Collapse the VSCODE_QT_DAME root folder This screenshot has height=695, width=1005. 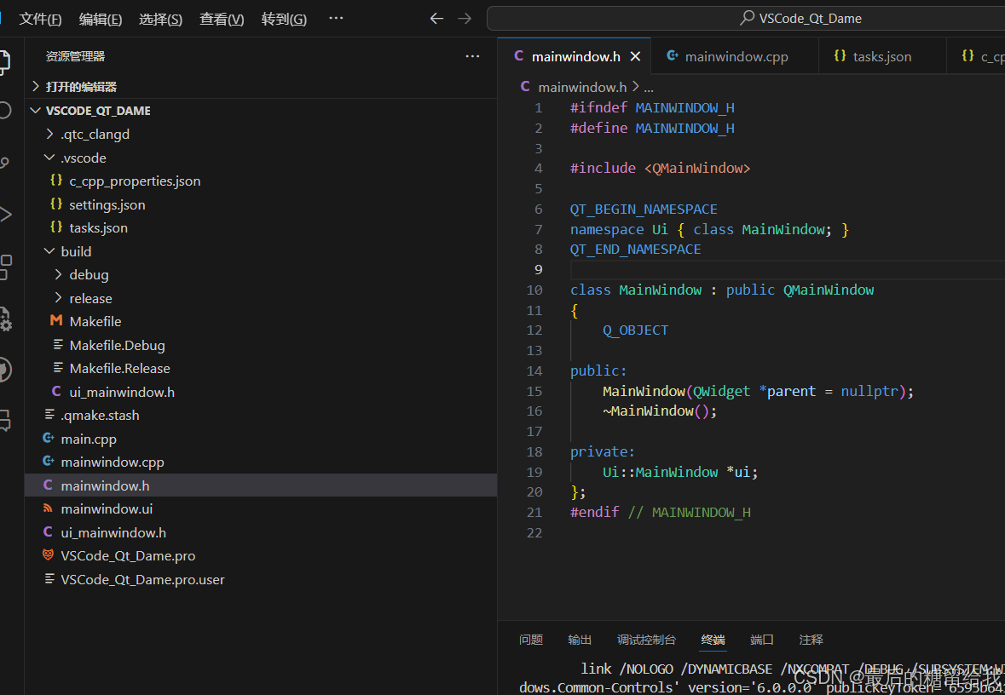click(36, 110)
